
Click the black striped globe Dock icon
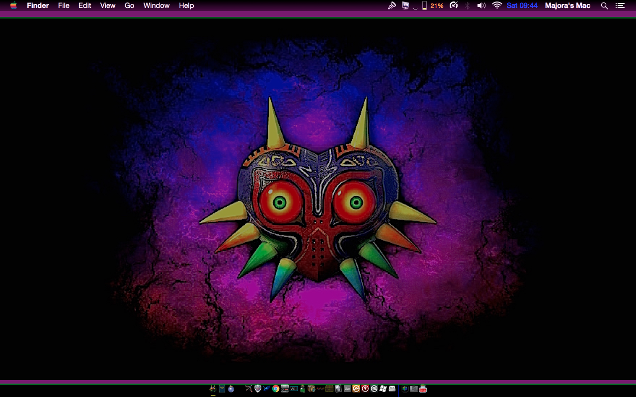pyautogui.click(x=374, y=389)
